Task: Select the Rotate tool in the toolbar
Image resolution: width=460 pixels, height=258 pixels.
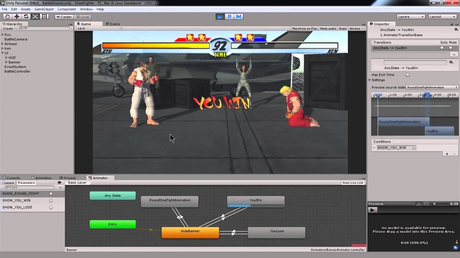Action: (x=26, y=16)
